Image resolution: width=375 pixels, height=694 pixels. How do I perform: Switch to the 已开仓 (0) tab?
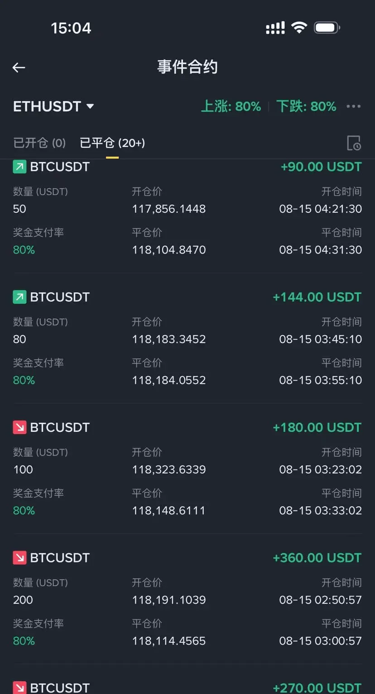click(39, 143)
